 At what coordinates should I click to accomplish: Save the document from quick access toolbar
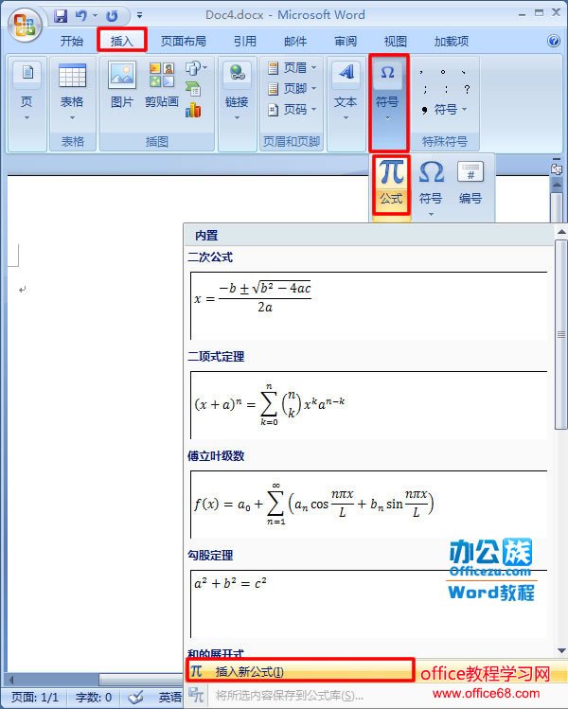pos(61,16)
